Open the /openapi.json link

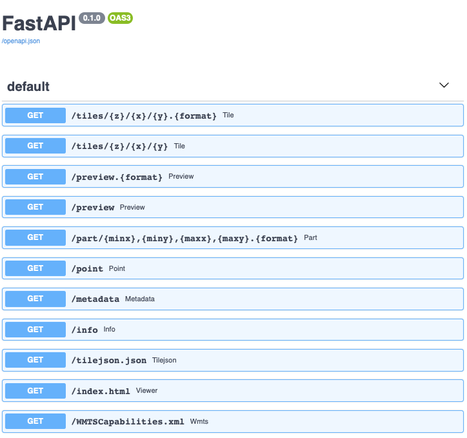21,41
